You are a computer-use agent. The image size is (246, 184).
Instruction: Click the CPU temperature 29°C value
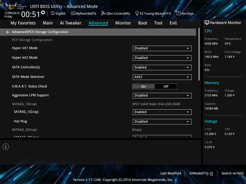228,44
